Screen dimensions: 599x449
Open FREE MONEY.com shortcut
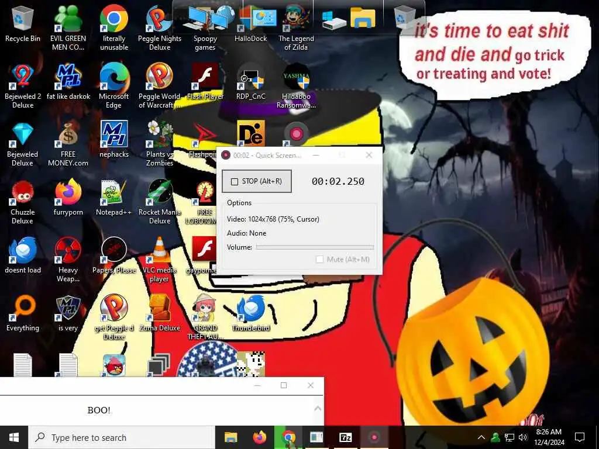click(68, 144)
